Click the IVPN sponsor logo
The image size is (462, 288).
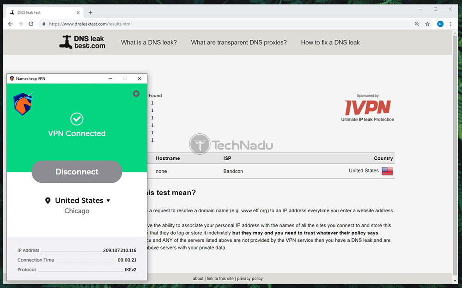368,108
